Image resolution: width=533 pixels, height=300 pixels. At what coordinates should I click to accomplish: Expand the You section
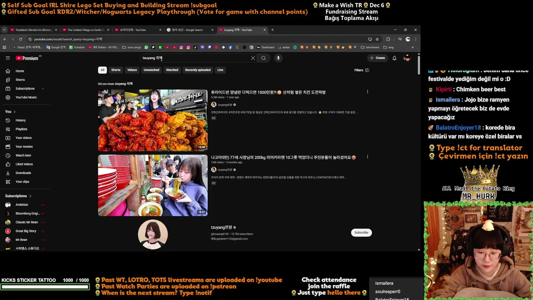click(10, 112)
